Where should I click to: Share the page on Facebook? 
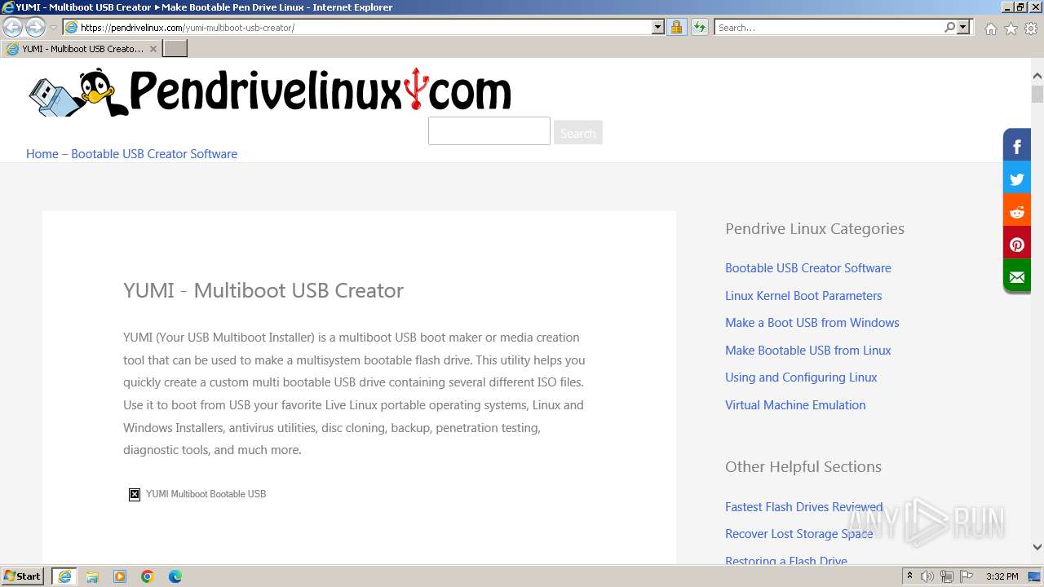click(x=1017, y=147)
